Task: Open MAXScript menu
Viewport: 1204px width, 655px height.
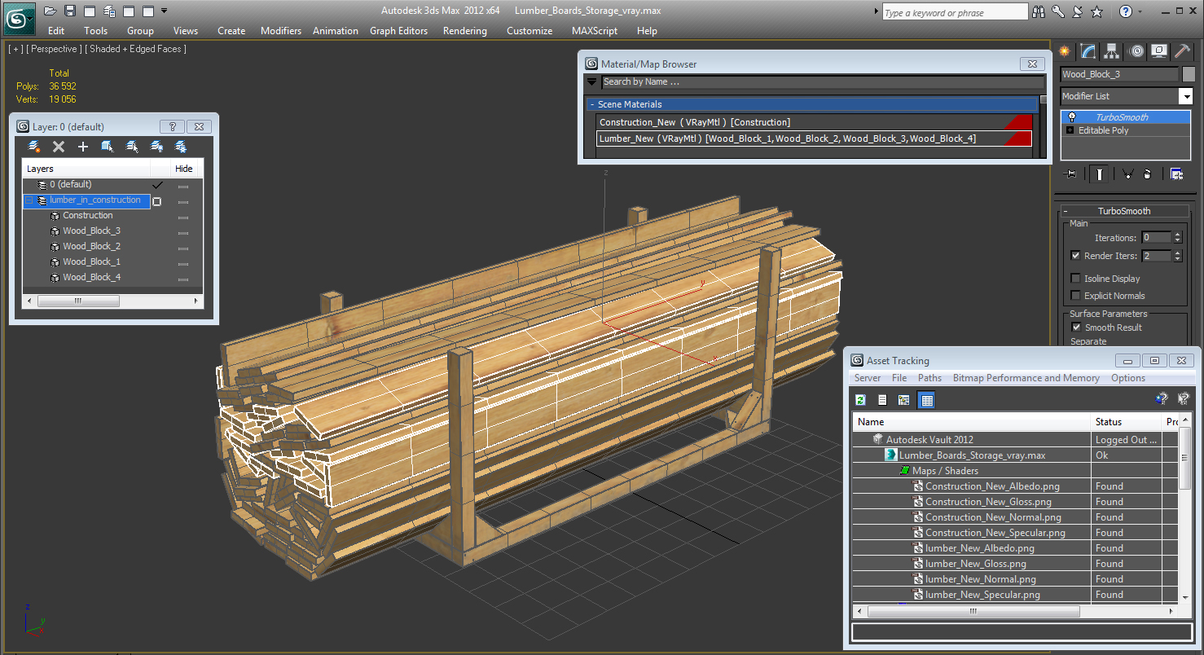Action: click(x=595, y=31)
